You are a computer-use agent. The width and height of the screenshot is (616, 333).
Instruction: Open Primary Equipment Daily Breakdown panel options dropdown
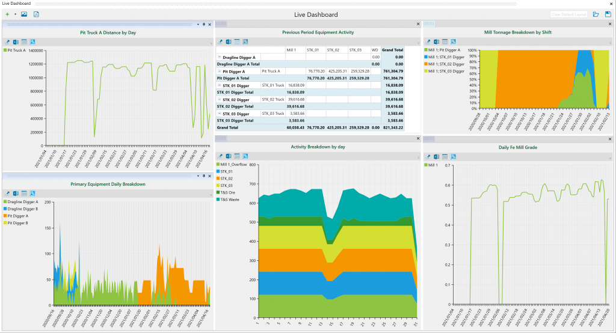pos(198,176)
